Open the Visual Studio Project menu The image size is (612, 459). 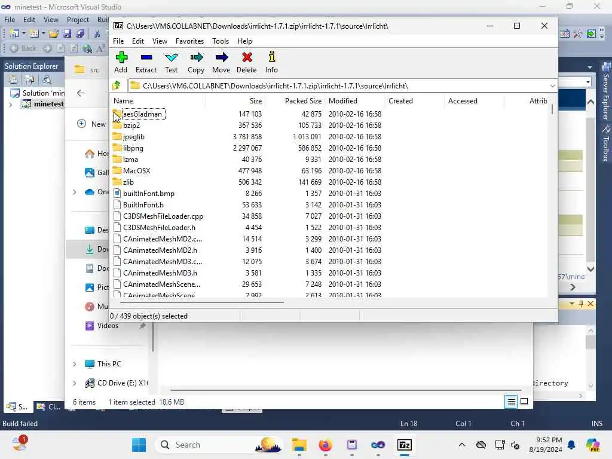coord(78,20)
